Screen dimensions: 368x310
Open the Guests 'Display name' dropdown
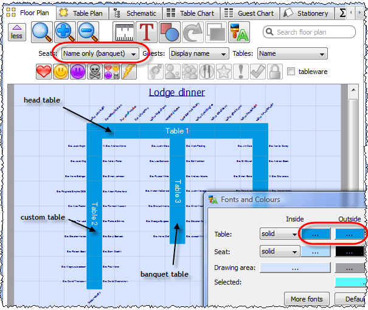[199, 53]
